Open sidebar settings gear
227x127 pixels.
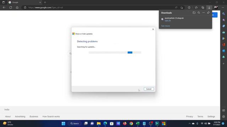pos(224,116)
